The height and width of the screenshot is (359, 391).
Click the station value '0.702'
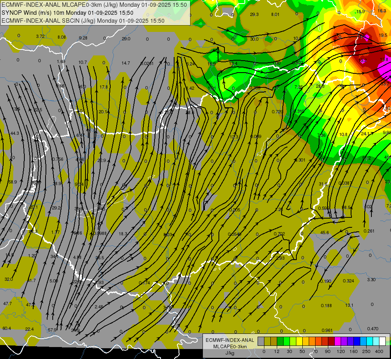(x=279, y=234)
